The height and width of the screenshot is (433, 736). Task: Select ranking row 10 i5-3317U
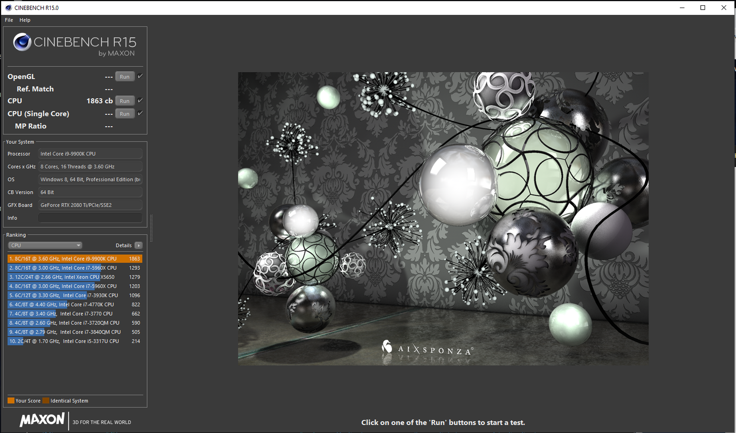click(75, 341)
